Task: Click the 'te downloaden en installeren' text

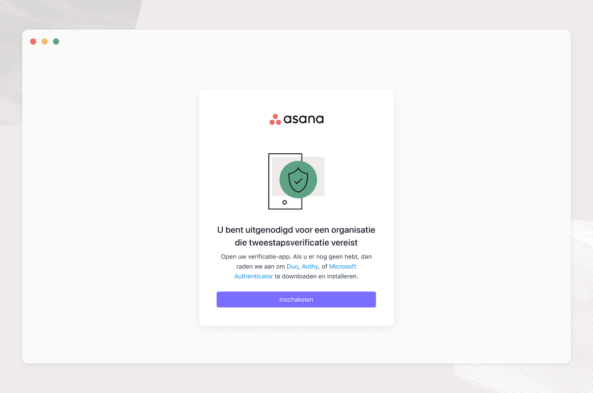Action: tap(316, 276)
